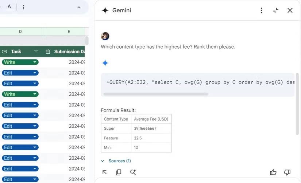301x183 pixels.
Task: Give the Gemini response a thumbs down
Action: [287, 172]
